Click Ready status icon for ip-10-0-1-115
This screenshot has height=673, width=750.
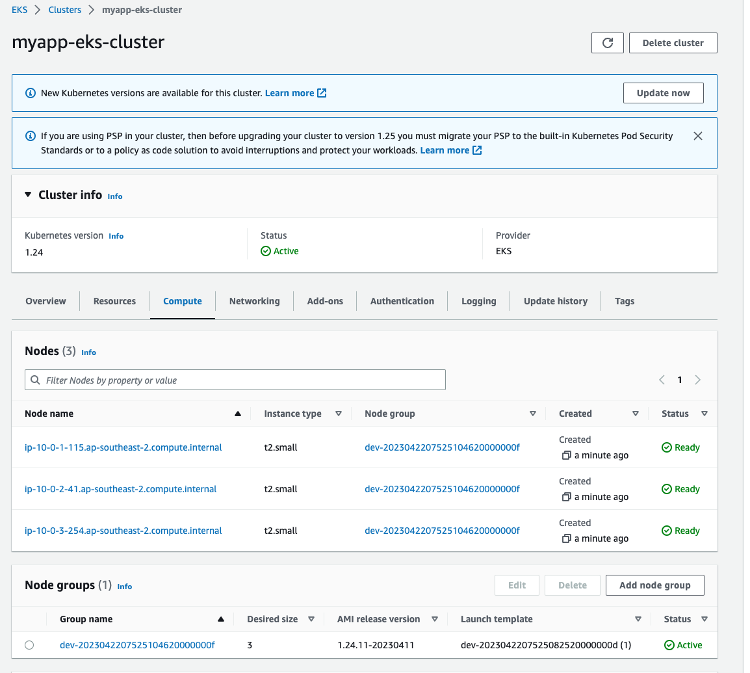pyautogui.click(x=667, y=447)
